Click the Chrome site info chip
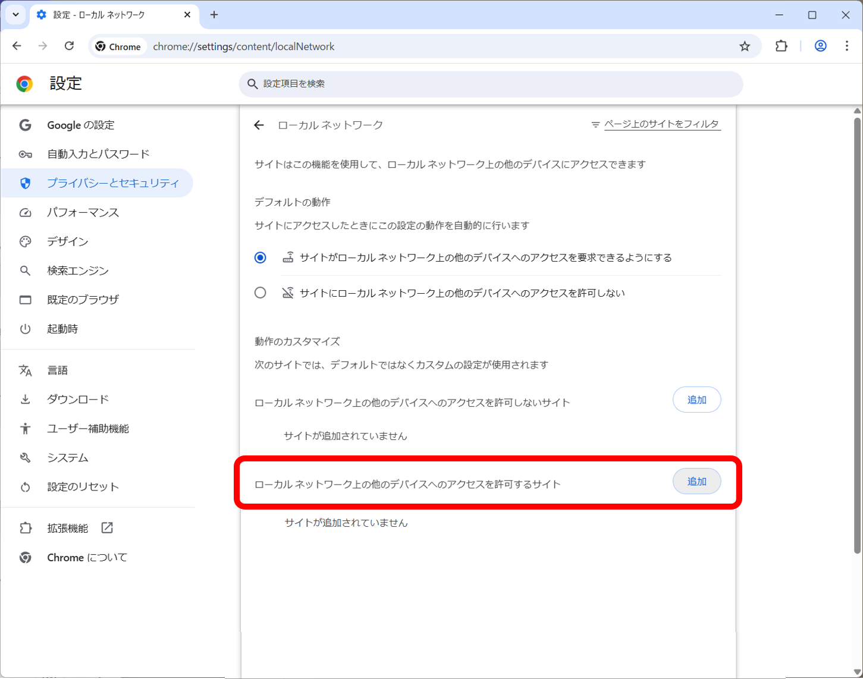This screenshot has width=863, height=679. (x=119, y=46)
